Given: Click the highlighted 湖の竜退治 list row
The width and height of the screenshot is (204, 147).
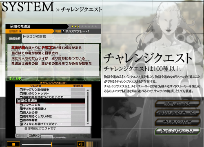Looking at the screenshot, I should [x=51, y=101].
